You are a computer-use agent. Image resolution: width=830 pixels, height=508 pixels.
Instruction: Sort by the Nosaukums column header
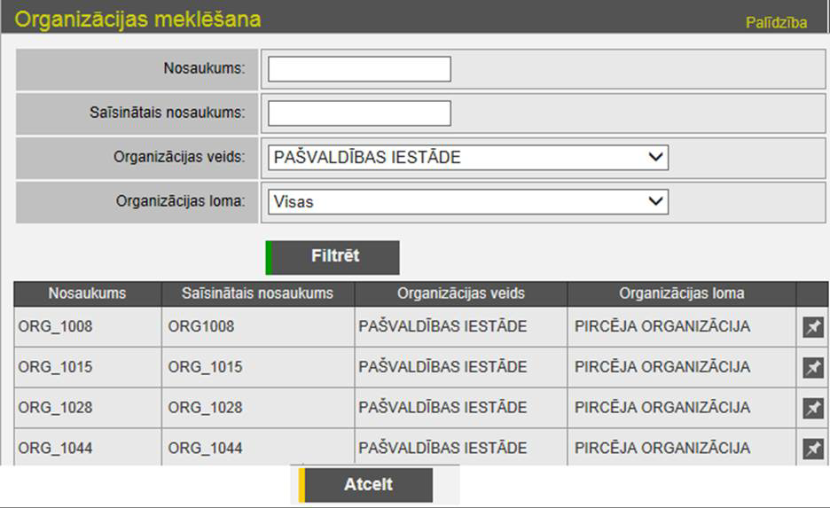(87, 293)
